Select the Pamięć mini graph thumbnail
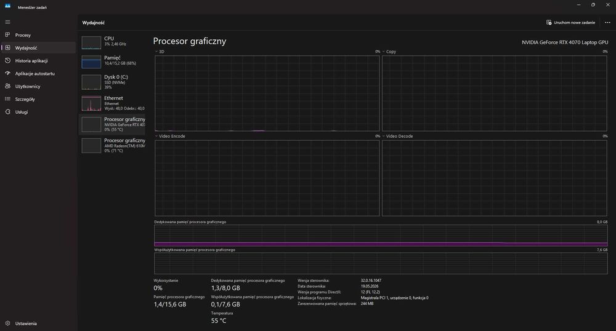The height and width of the screenshot is (331, 616). [x=91, y=62]
